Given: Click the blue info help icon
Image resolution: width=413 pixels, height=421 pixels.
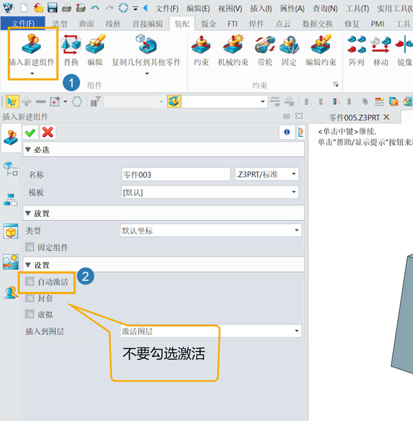Looking at the screenshot, I should pos(286,132).
